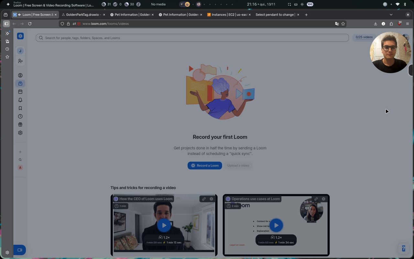This screenshot has height=259, width=414.
Task: Go back with the browser back arrow
Action: pyautogui.click(x=14, y=24)
